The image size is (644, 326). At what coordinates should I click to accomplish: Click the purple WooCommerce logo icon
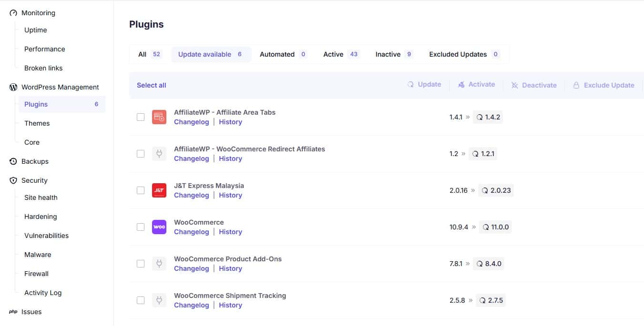159,227
